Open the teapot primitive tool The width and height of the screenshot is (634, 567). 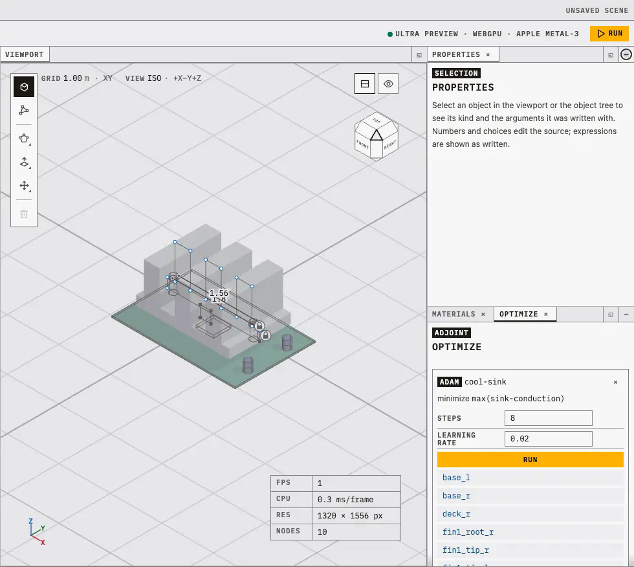pos(24,139)
